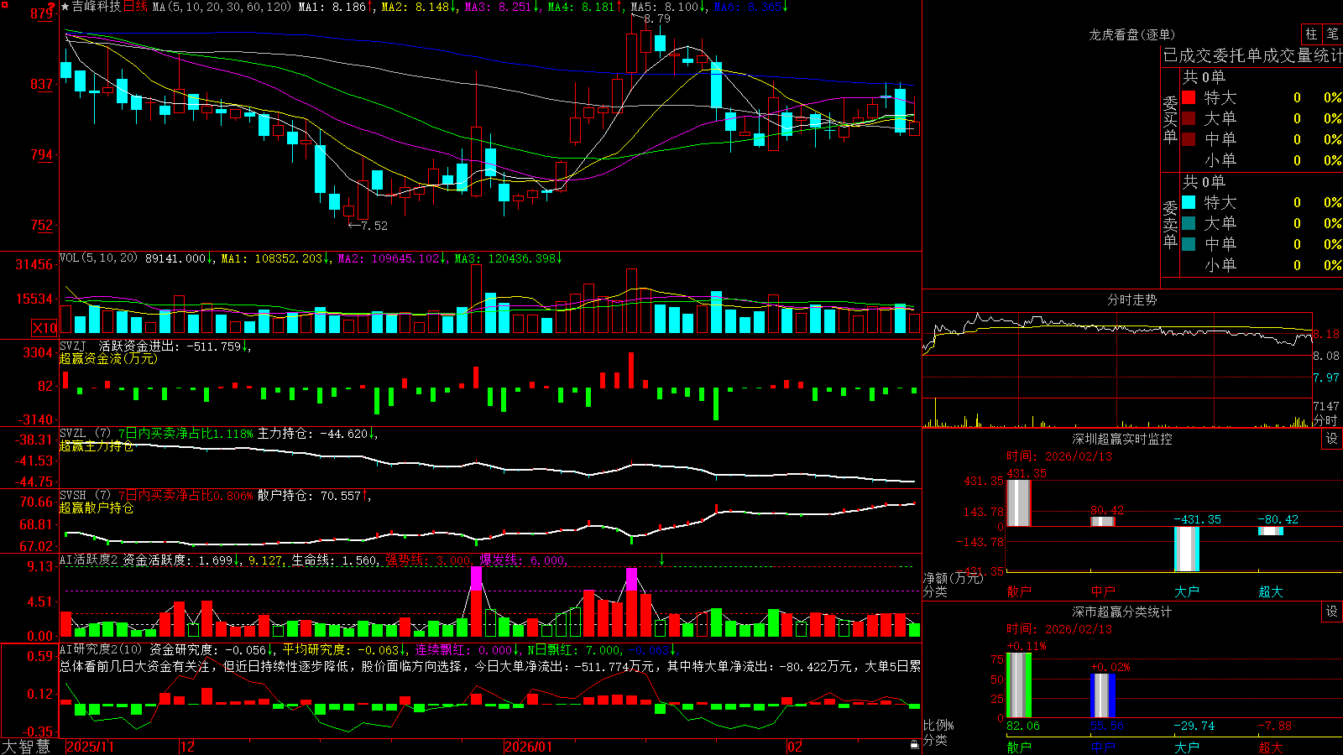
Task: Click the MA5: 8.100 value
Action: pos(665,7)
